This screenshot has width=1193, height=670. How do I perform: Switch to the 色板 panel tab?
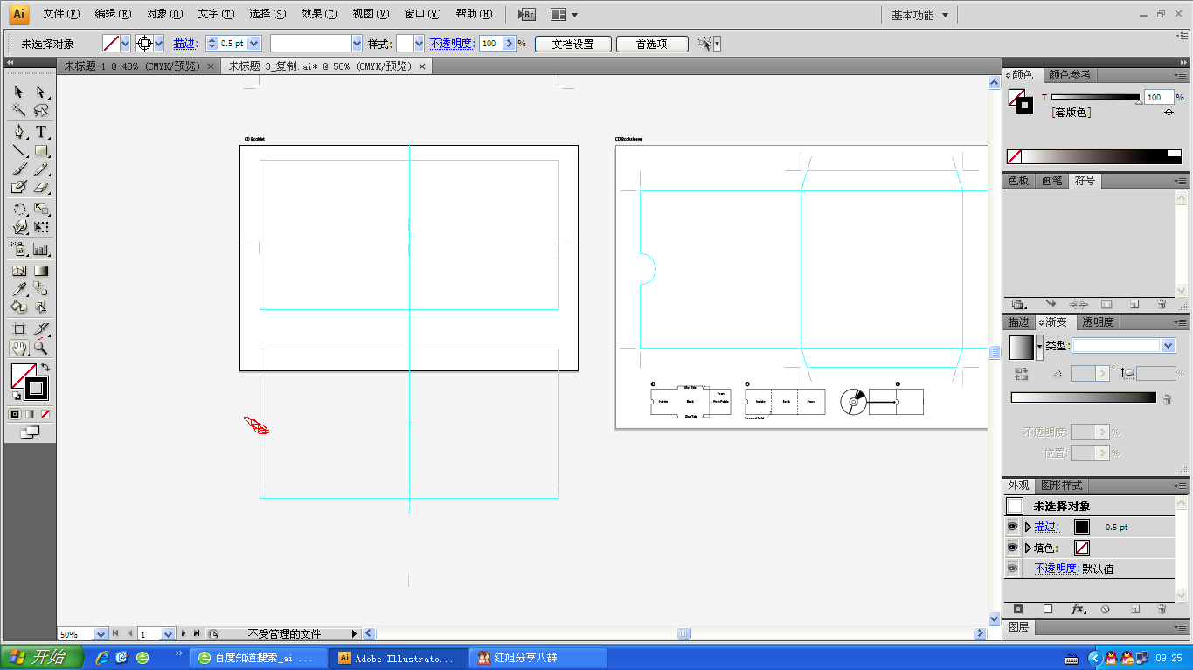tap(1019, 181)
